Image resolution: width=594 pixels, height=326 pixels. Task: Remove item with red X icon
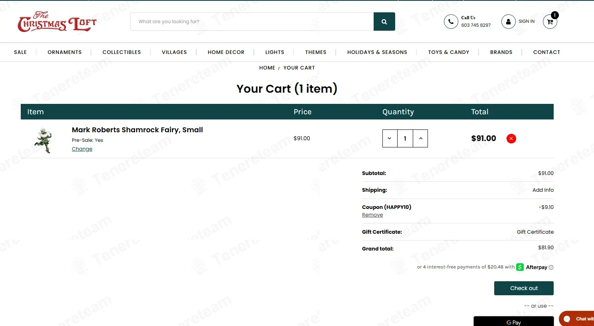(511, 139)
